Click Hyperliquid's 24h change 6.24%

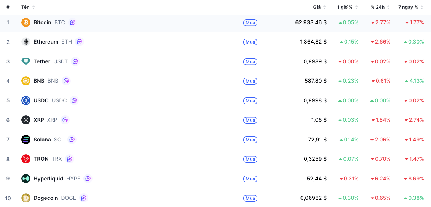pos(381,179)
